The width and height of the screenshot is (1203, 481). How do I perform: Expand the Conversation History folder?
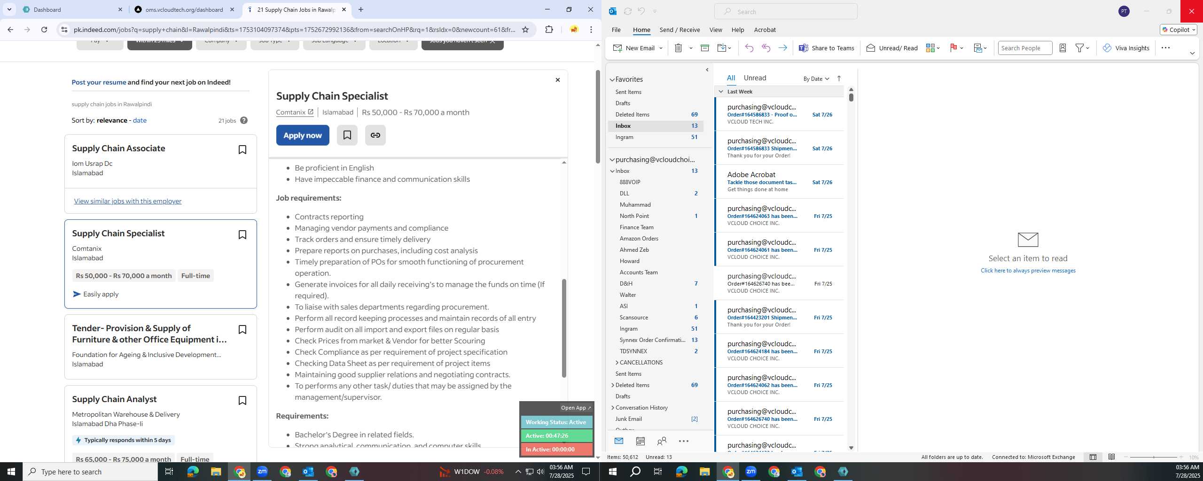[612, 408]
